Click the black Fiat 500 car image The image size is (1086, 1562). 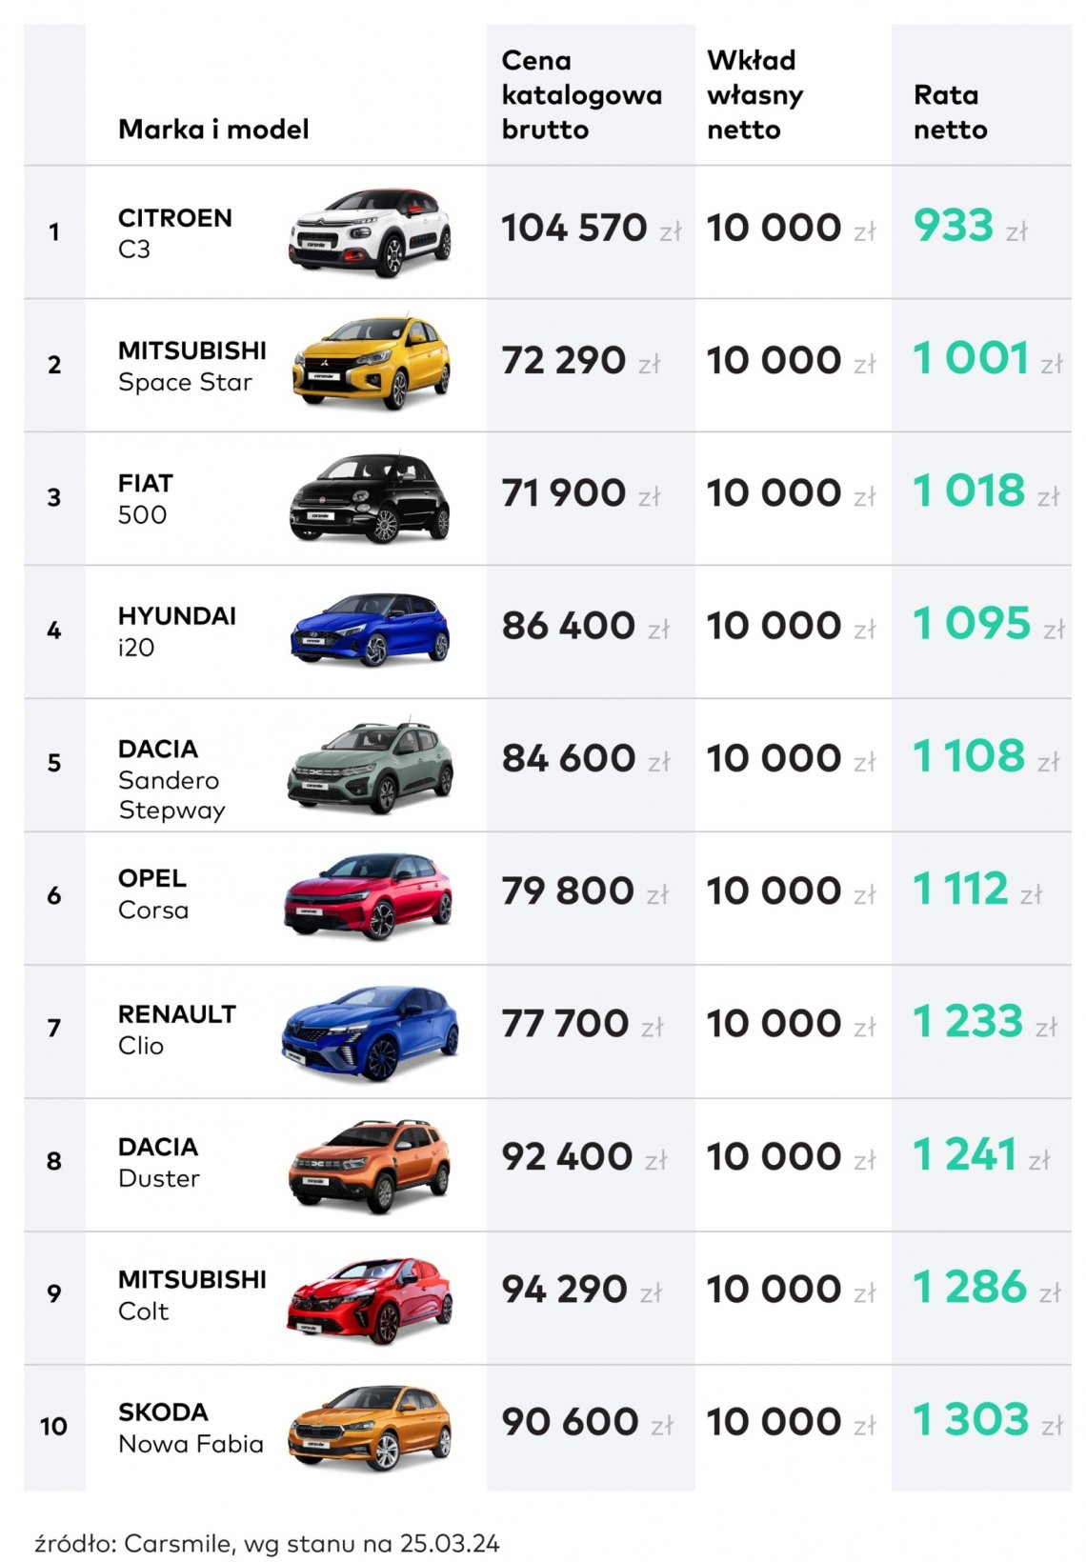[370, 498]
